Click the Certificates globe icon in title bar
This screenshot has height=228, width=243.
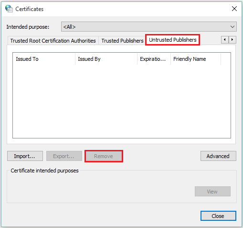point(9,9)
